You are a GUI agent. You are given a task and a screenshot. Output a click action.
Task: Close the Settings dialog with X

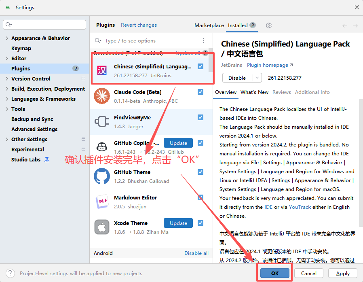(x=357, y=7)
